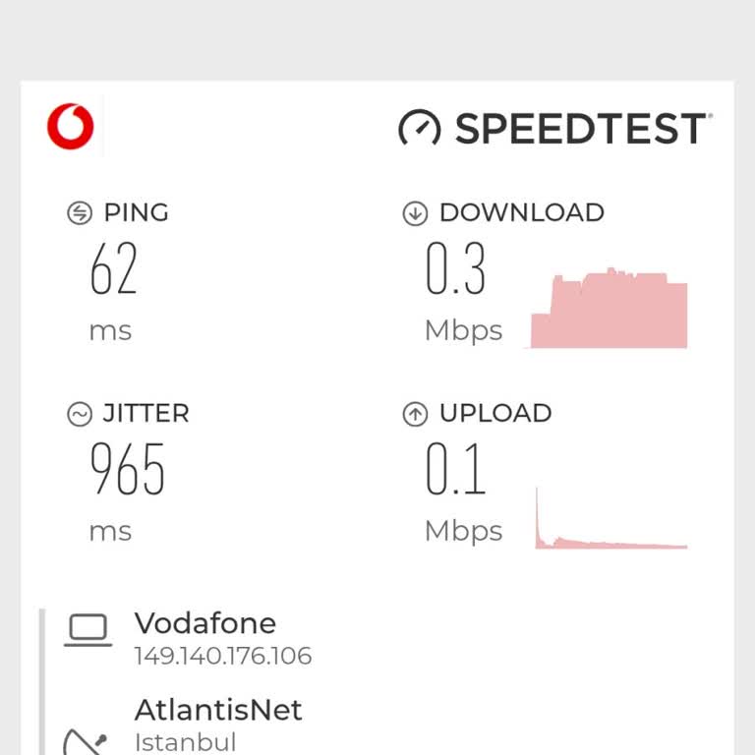Screen dimensions: 755x755
Task: Click the IP address 149.140.176.106
Action: (223, 656)
